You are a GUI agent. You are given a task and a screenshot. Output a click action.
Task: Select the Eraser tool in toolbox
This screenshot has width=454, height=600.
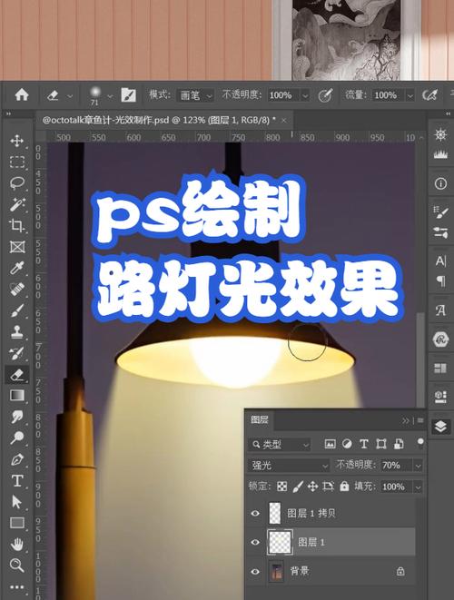click(x=17, y=374)
